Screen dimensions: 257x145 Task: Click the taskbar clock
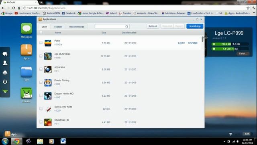247,141
